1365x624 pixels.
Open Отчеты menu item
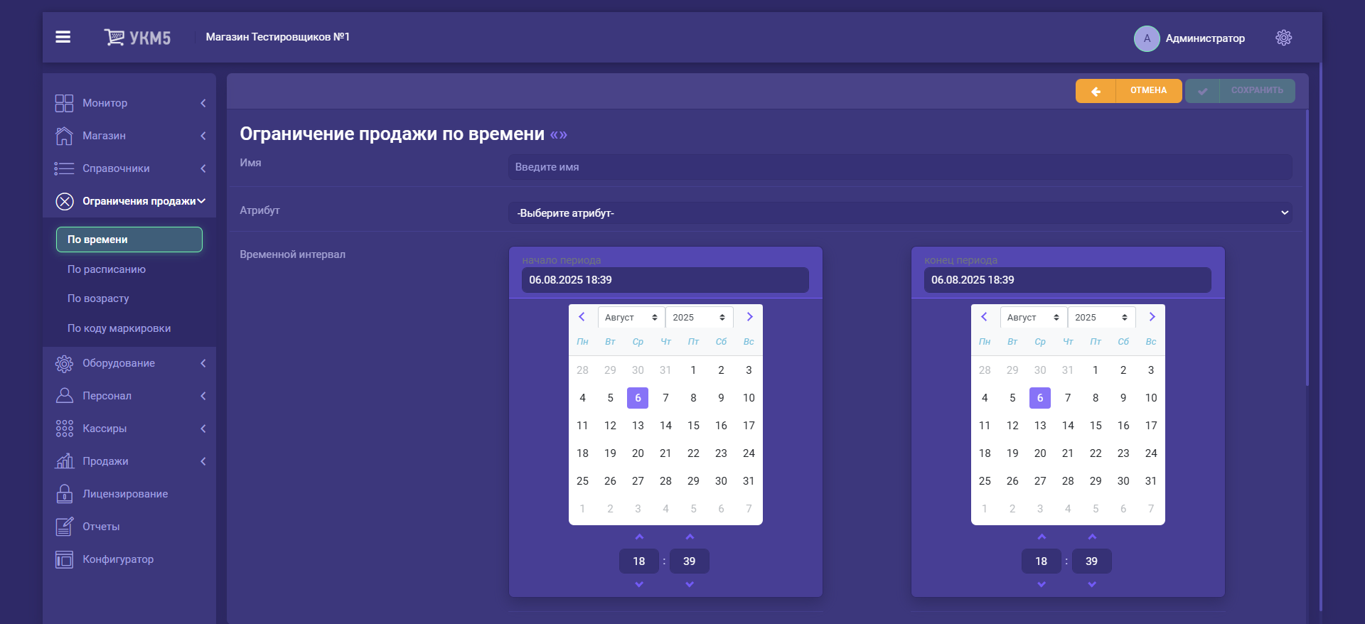point(101,527)
